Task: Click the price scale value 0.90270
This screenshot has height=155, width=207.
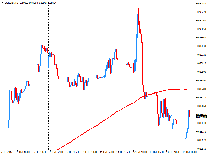Action: 202,12
